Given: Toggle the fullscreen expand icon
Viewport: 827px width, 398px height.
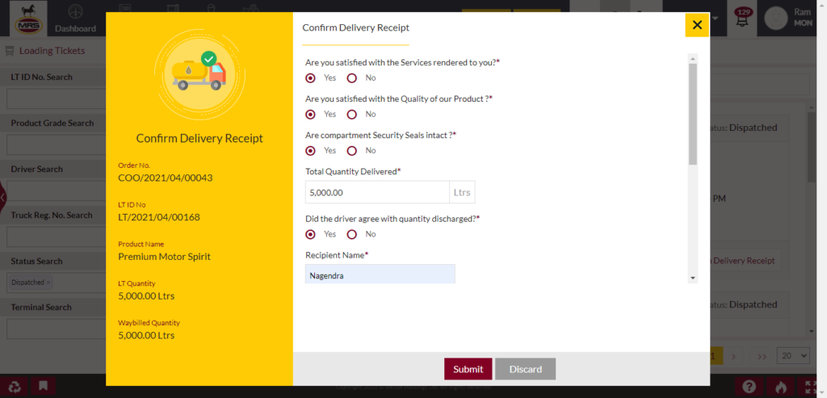Looking at the screenshot, I should (x=812, y=387).
